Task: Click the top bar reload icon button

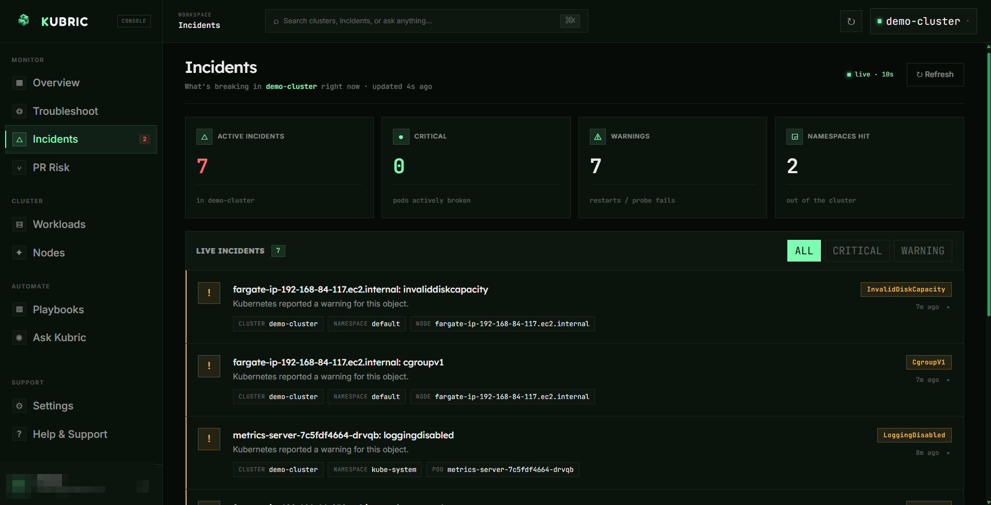Action: 851,21
